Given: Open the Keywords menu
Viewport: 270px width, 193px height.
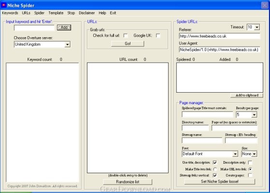Looking at the screenshot, I should click(x=10, y=13).
